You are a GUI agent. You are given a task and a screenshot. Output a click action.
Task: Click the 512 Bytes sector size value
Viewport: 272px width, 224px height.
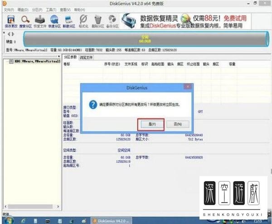[195, 139]
